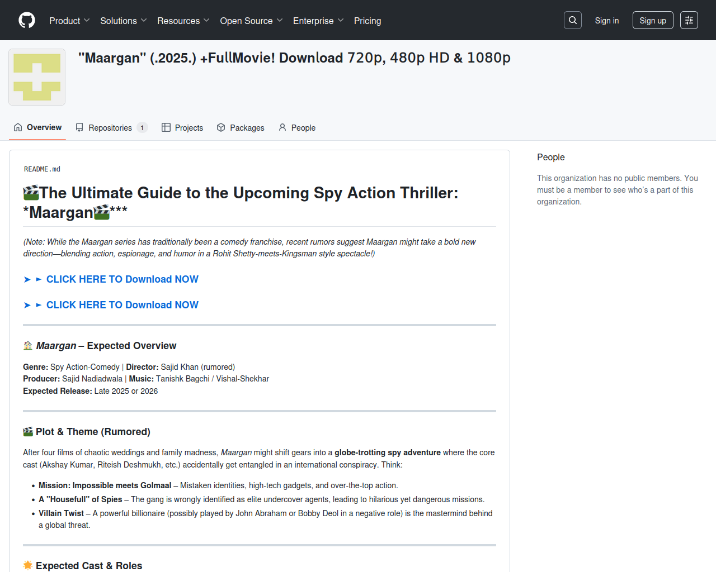The height and width of the screenshot is (572, 716).
Task: Click the house emoji beside Maargan Expected Overview
Action: pos(28,346)
